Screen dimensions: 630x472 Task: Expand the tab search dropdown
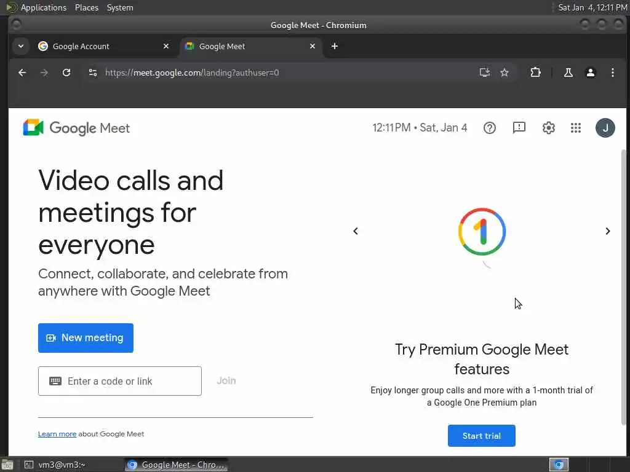(x=21, y=46)
